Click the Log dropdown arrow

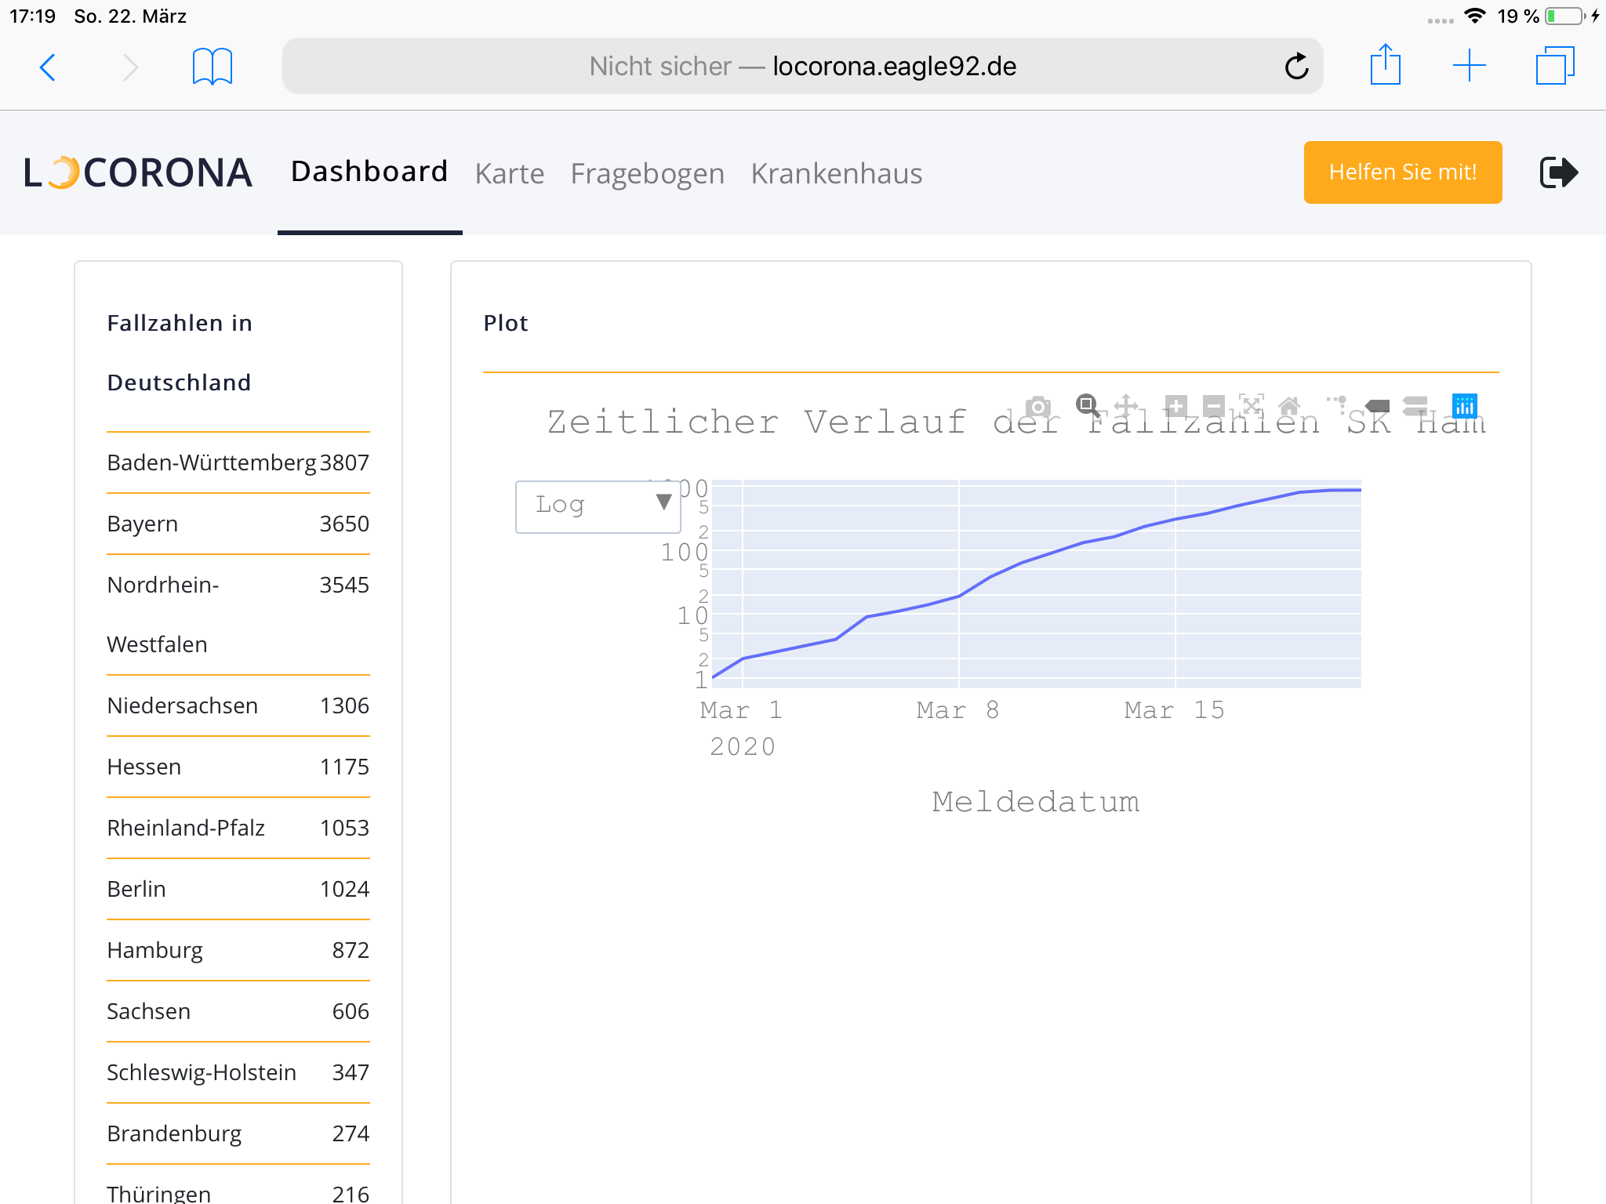pos(663,502)
